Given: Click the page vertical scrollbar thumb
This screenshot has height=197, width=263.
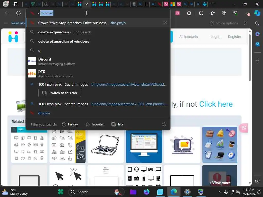Looking at the screenshot, I should (250, 57).
